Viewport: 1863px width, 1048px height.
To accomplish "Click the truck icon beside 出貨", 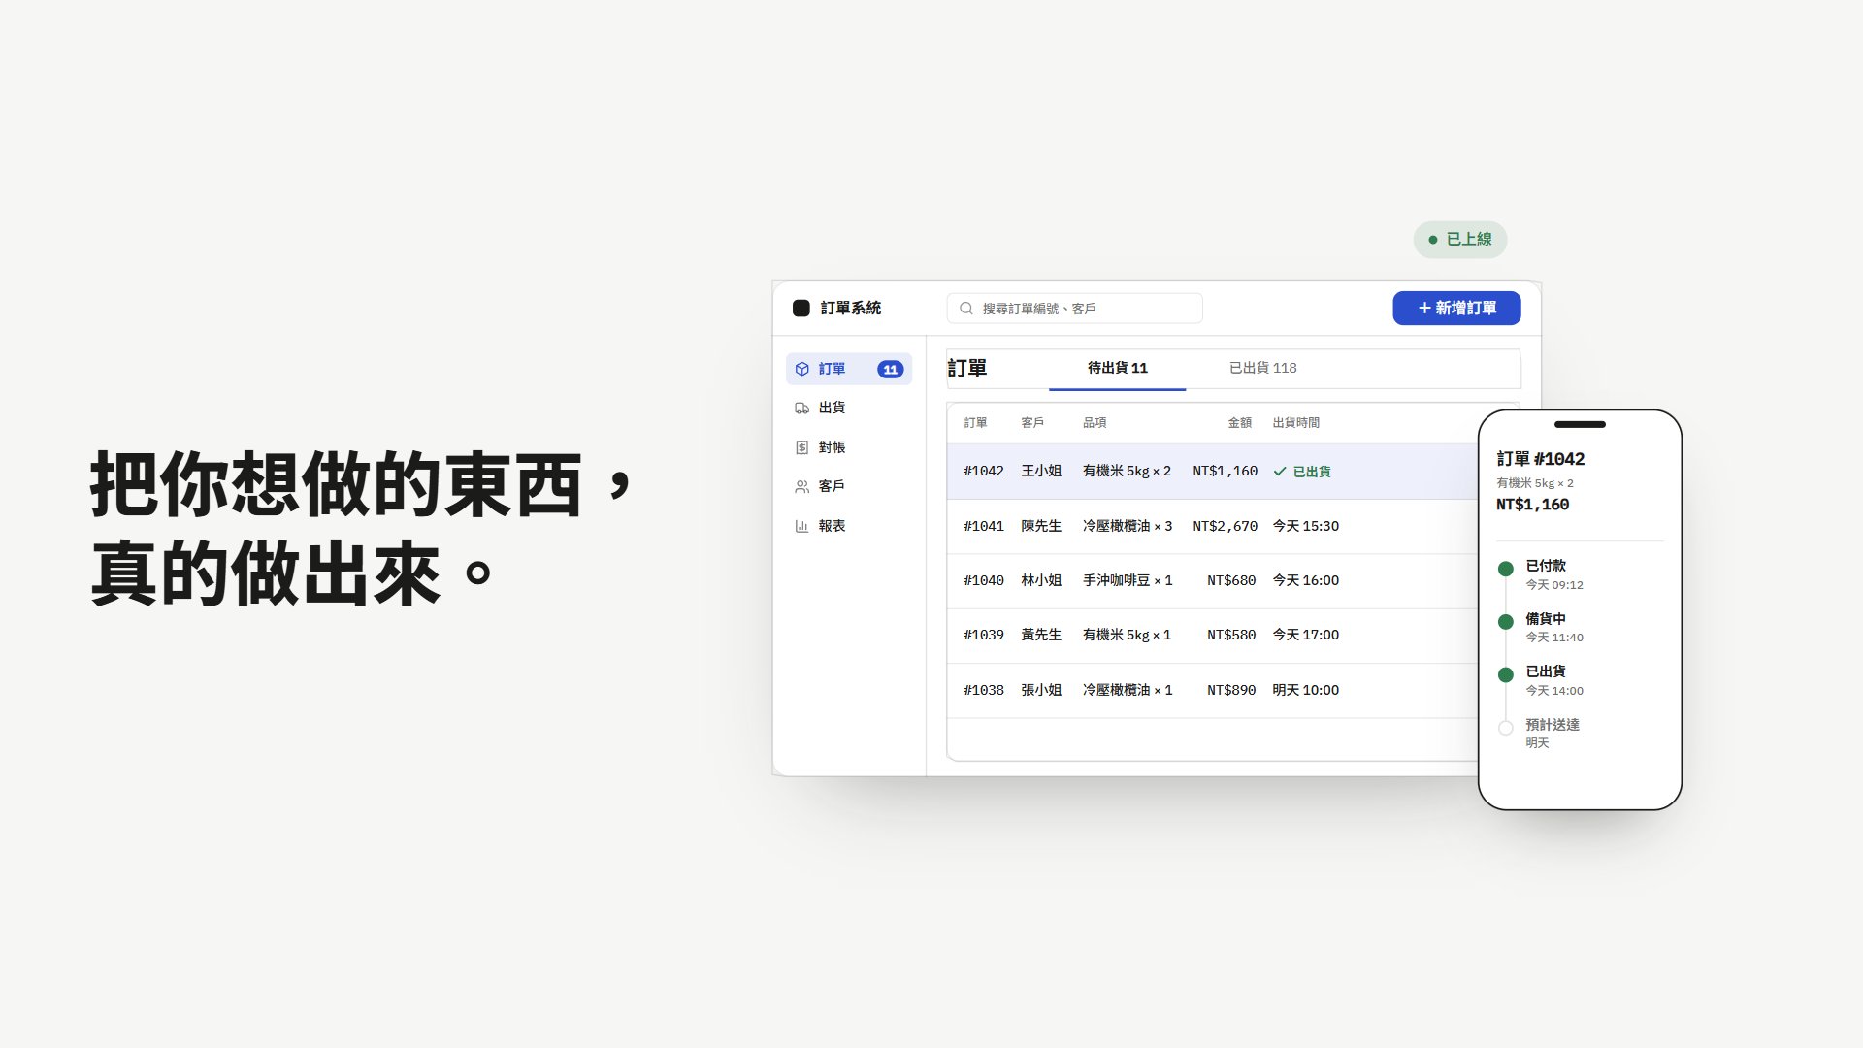I will (x=801, y=408).
